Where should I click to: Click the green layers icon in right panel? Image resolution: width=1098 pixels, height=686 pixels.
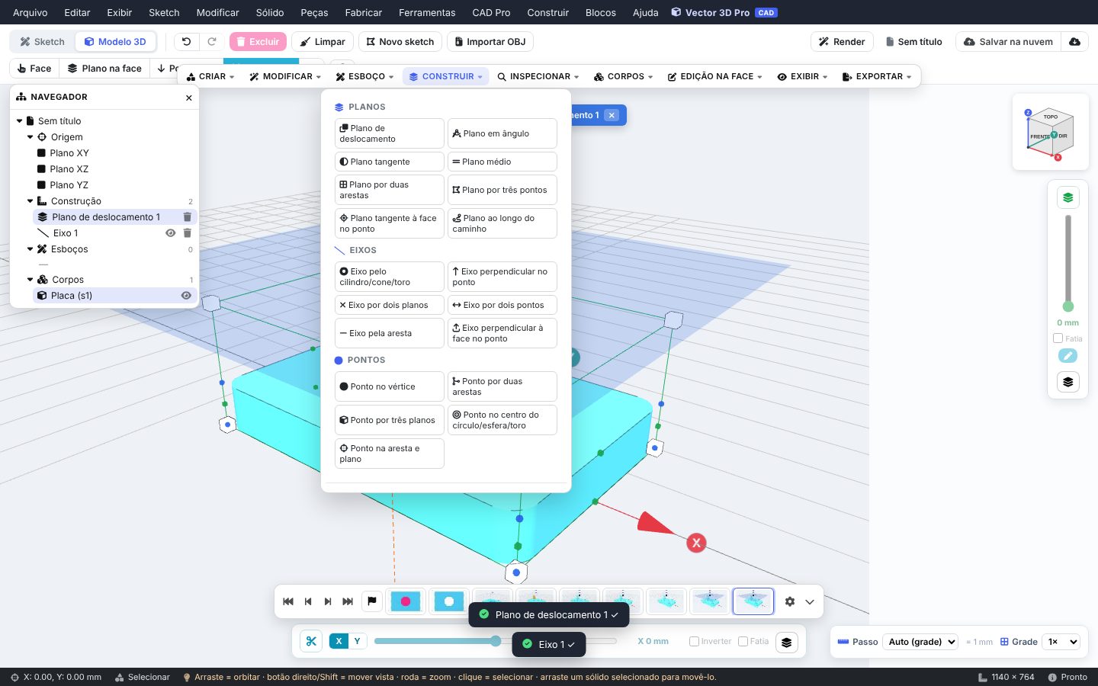coord(1067,197)
